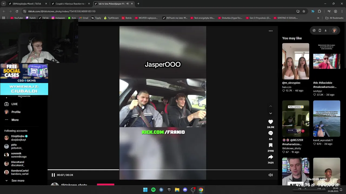Open Epic Games Launcher from the taskbar
Screen dimensions: 346x194
click(x=169, y=190)
